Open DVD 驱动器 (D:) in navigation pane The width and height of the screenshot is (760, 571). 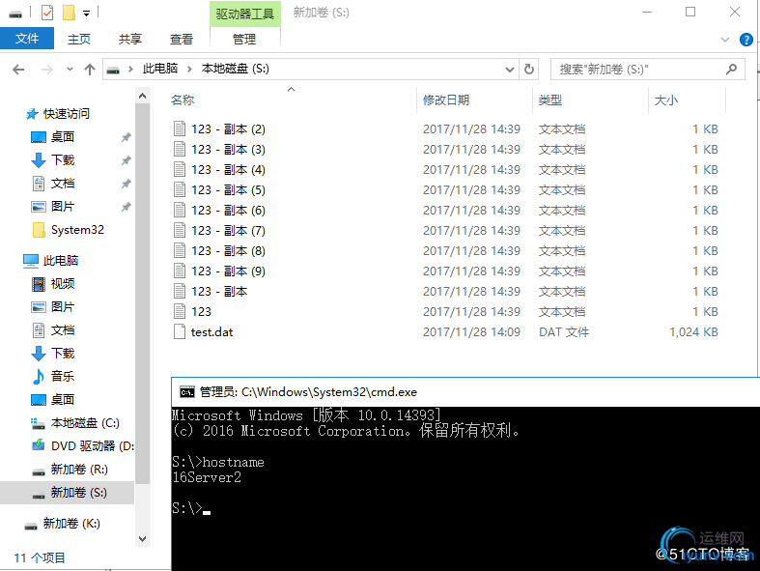pos(93,446)
